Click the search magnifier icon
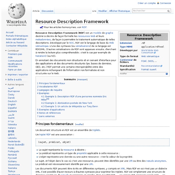The image size is (175, 175). pyautogui.click(x=168, y=11)
